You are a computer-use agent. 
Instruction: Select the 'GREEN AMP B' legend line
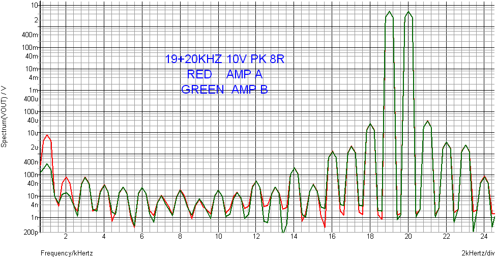pyautogui.click(x=224, y=90)
